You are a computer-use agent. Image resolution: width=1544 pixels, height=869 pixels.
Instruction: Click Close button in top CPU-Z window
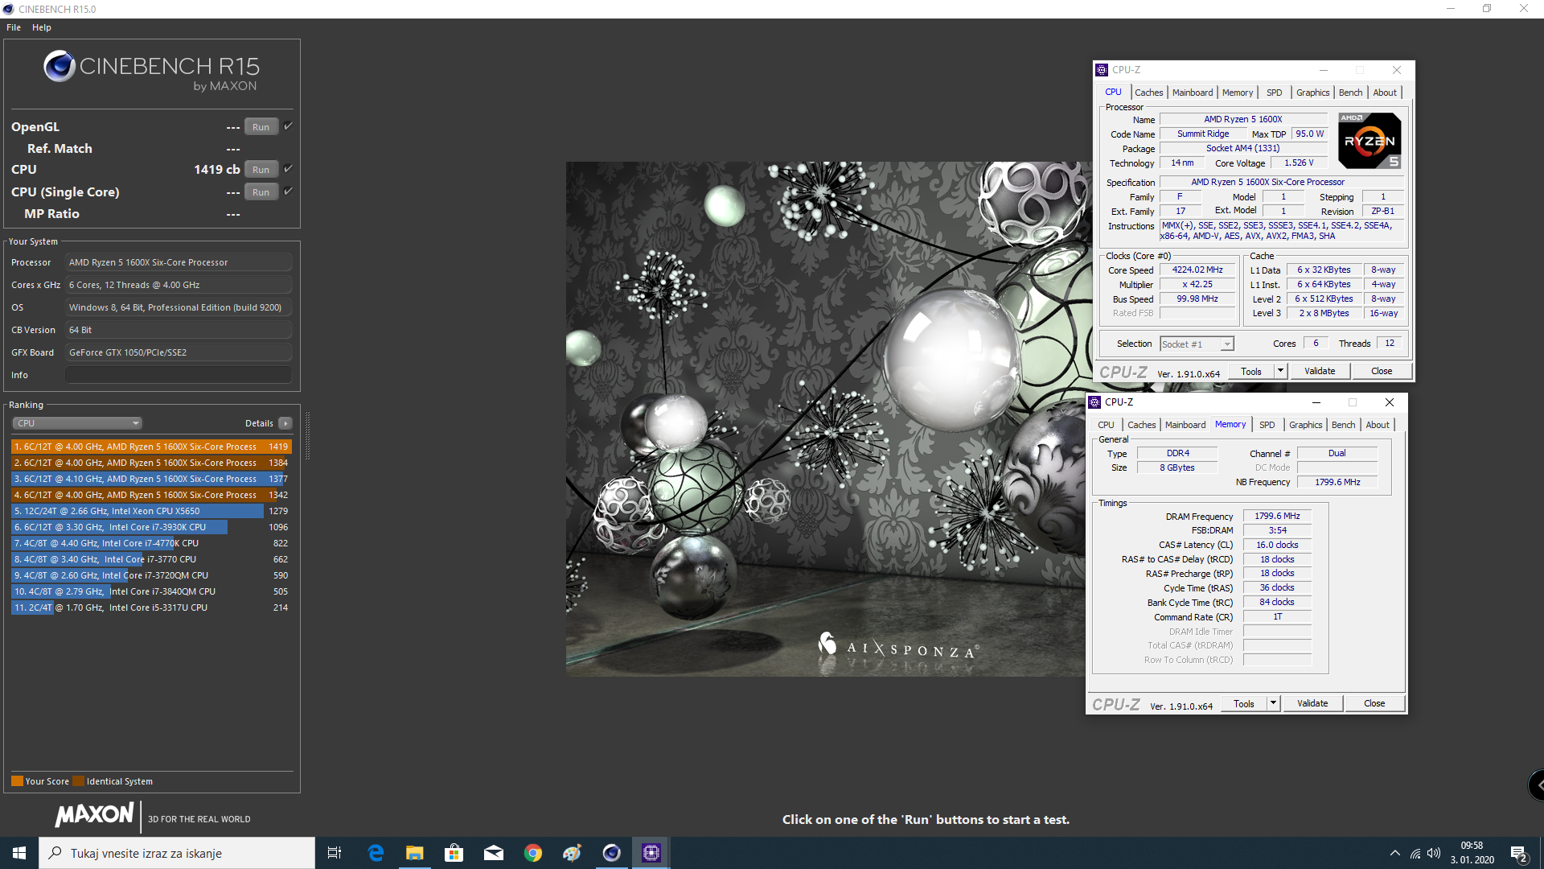[1382, 372]
